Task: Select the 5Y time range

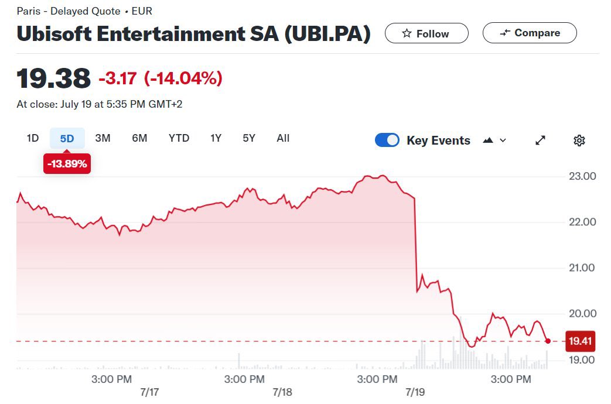Action: coord(249,138)
